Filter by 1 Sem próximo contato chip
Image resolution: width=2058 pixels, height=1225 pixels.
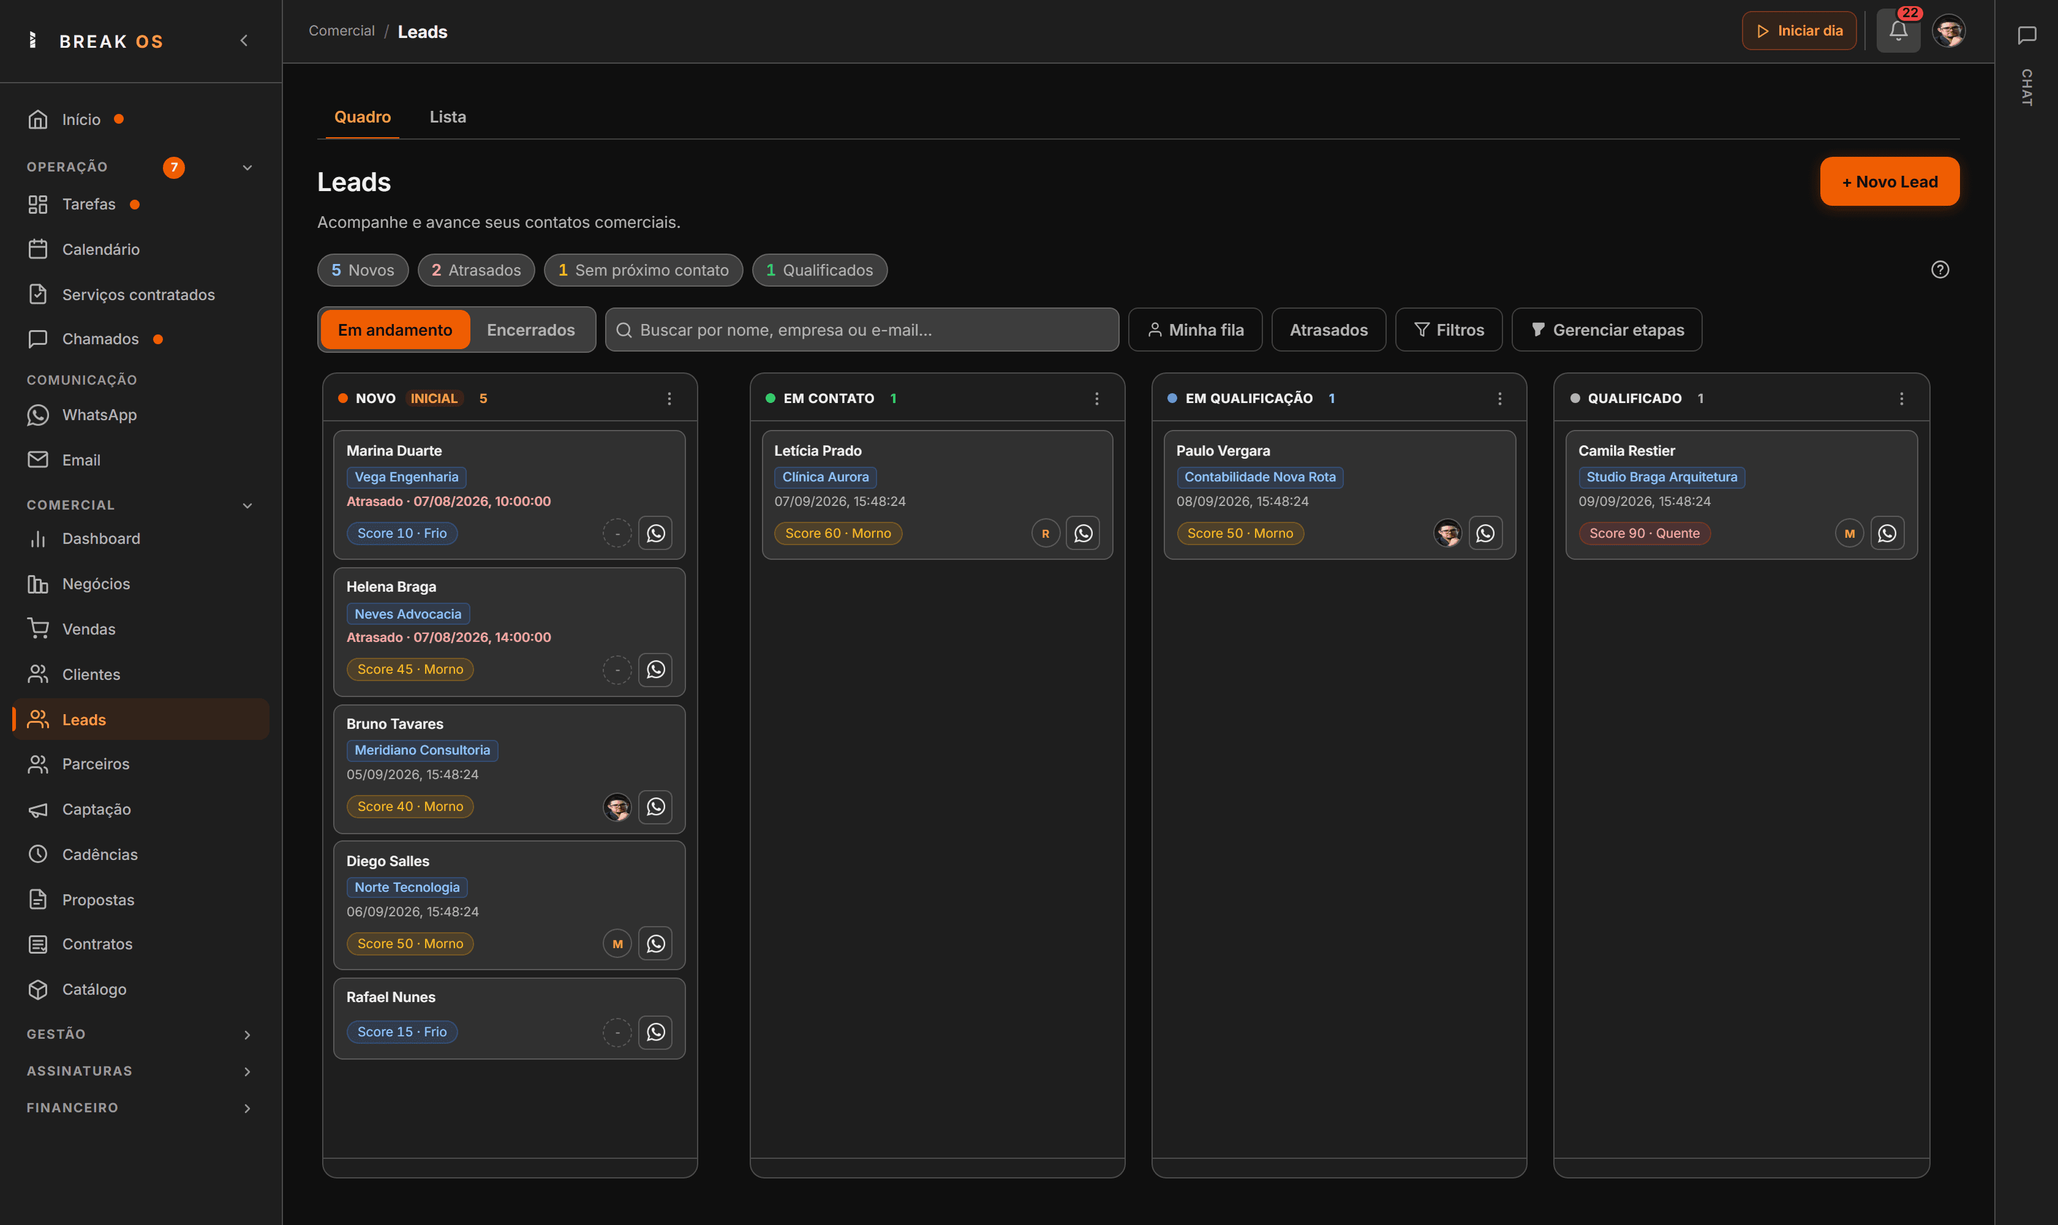coord(643,271)
